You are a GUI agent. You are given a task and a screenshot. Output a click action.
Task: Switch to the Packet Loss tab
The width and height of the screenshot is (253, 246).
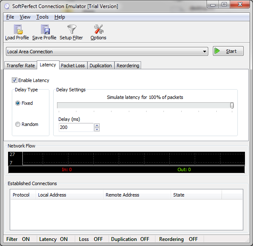[73, 66]
